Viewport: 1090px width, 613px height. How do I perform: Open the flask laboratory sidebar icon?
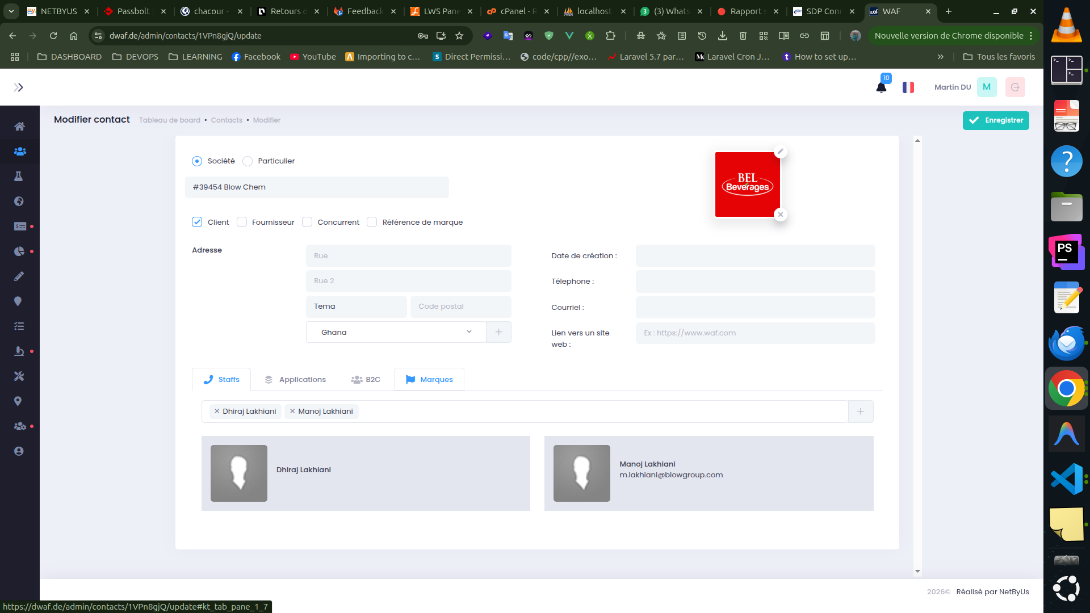19,177
